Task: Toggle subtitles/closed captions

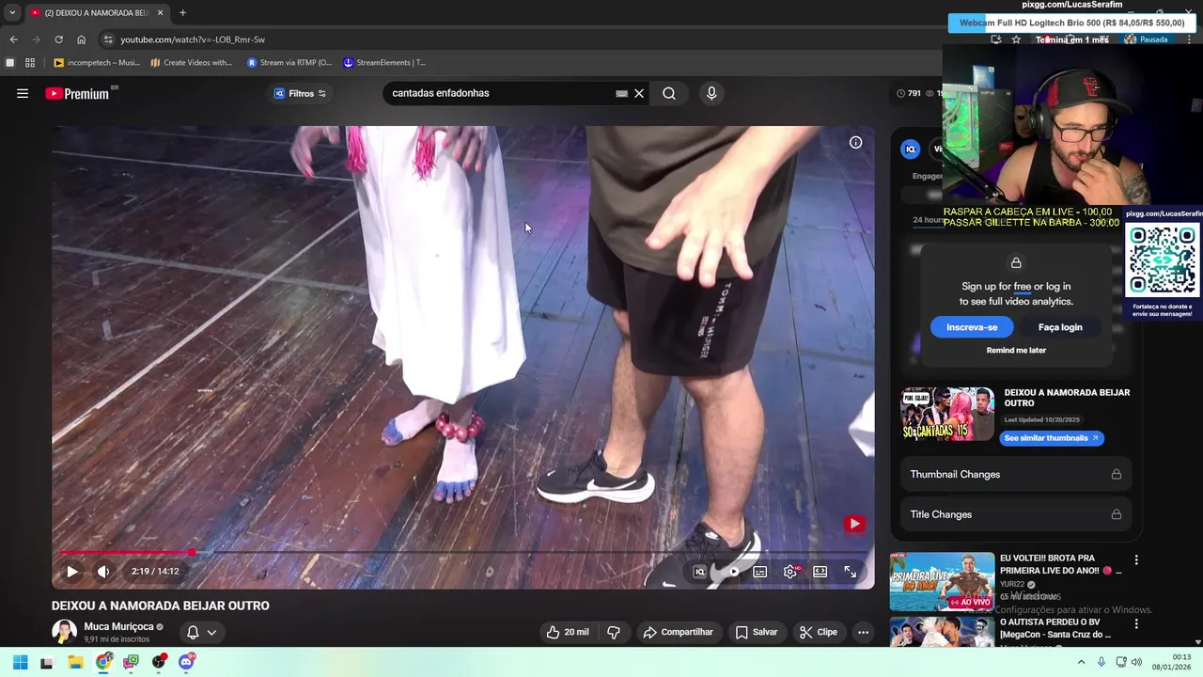Action: (x=760, y=571)
